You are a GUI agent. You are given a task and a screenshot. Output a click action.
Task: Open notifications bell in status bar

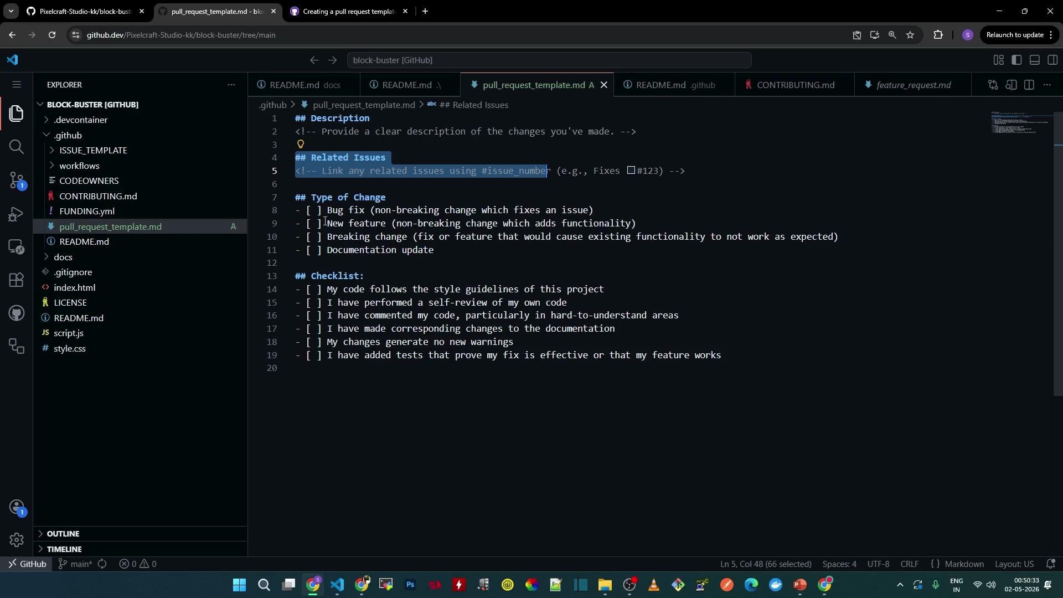click(x=1050, y=564)
